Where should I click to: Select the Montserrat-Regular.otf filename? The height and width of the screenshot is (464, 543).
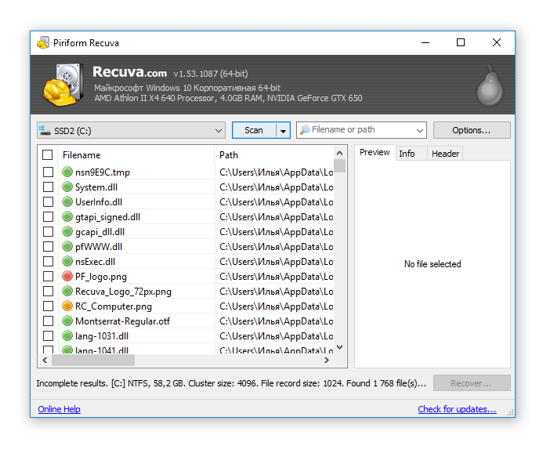pyautogui.click(x=122, y=321)
